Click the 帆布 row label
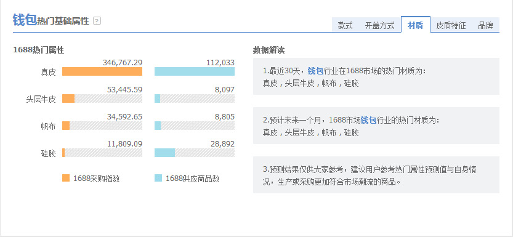Image resolution: width=513 pixels, height=237 pixels. pyautogui.click(x=49, y=127)
